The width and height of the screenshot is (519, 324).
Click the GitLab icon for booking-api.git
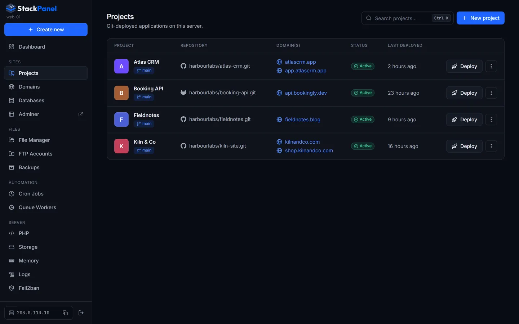(183, 93)
